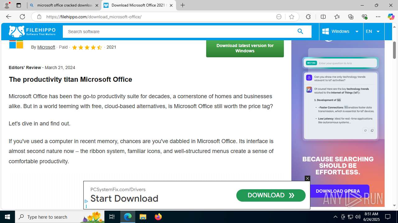Click the taskbar clock showing 8:51 AM
Screen dimensions: 398x223
[371, 217]
